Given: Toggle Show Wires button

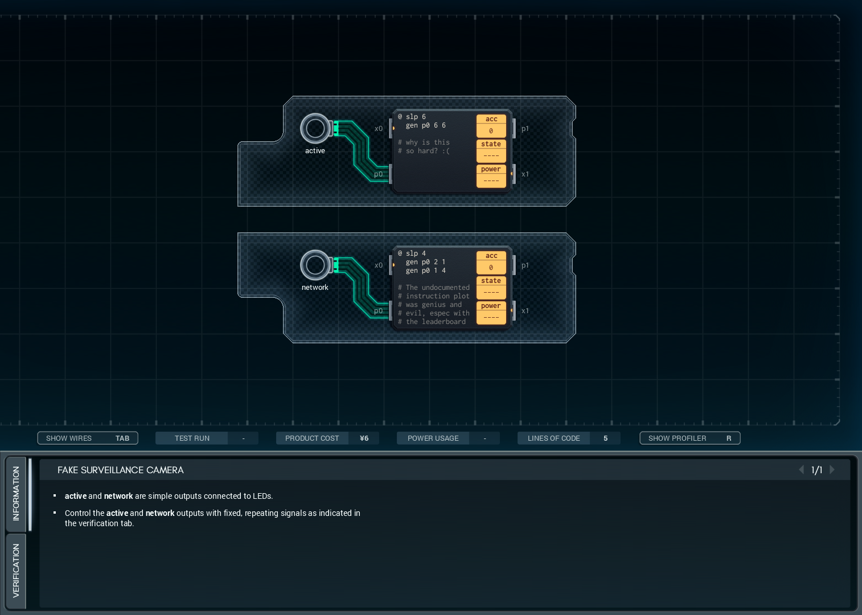Looking at the screenshot, I should tap(88, 438).
